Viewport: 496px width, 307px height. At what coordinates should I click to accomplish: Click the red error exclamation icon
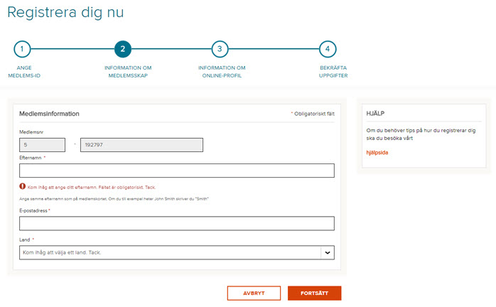(x=23, y=186)
